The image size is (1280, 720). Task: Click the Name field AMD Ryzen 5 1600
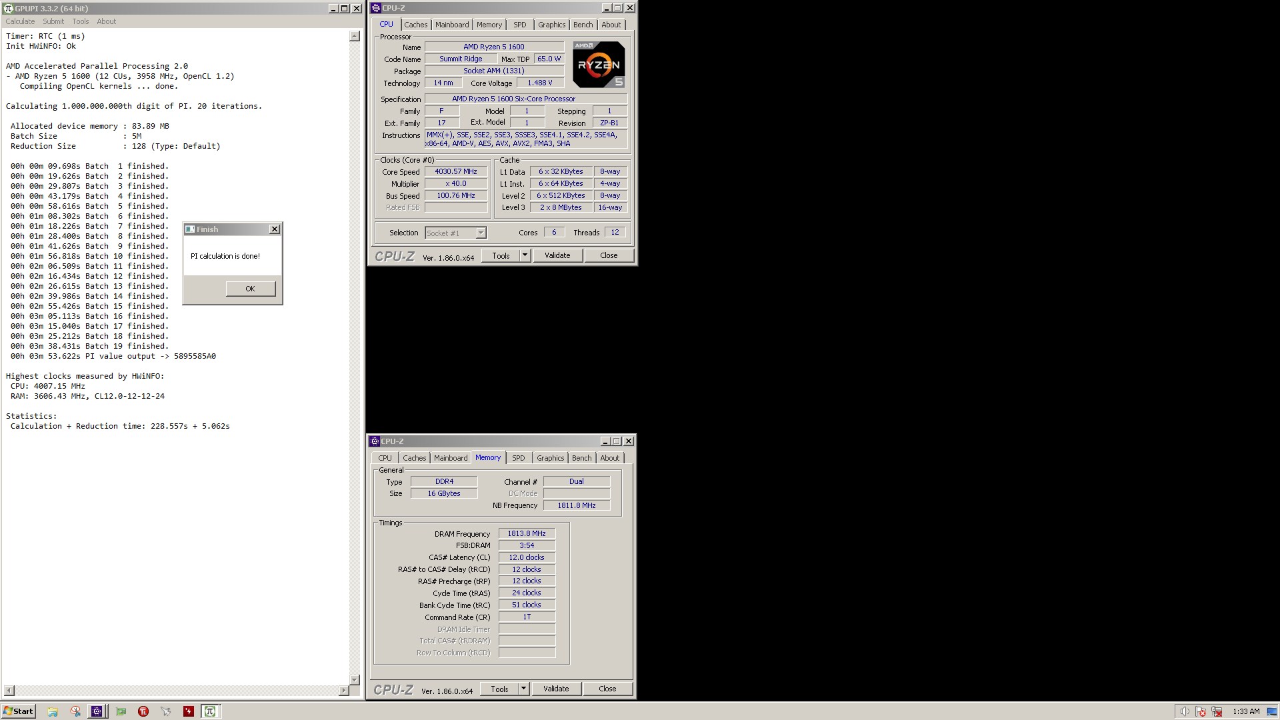click(x=494, y=47)
